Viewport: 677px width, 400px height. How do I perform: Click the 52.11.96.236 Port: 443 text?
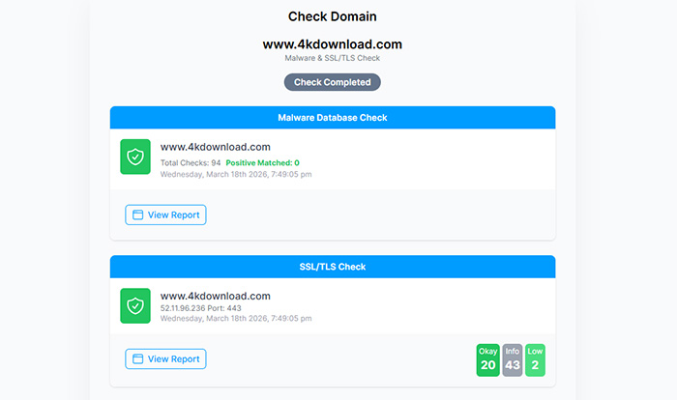[201, 308]
